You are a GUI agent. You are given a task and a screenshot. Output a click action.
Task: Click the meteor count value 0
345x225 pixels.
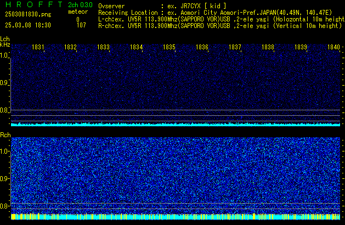(78, 20)
